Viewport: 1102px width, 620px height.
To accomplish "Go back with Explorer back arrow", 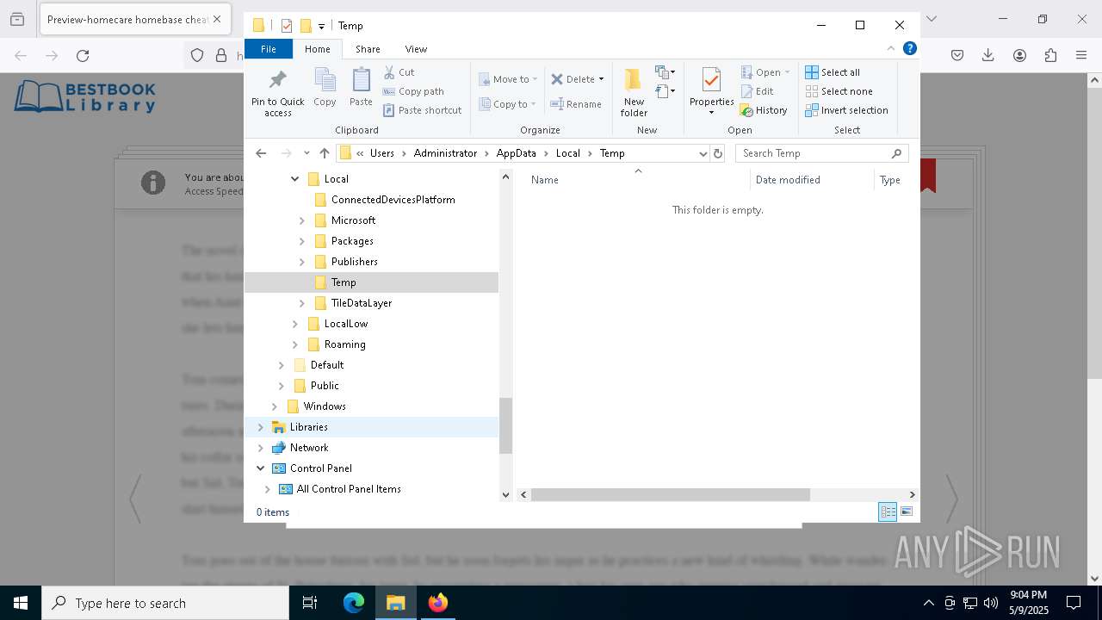I will point(261,153).
